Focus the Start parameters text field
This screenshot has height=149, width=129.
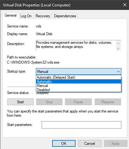point(81,125)
